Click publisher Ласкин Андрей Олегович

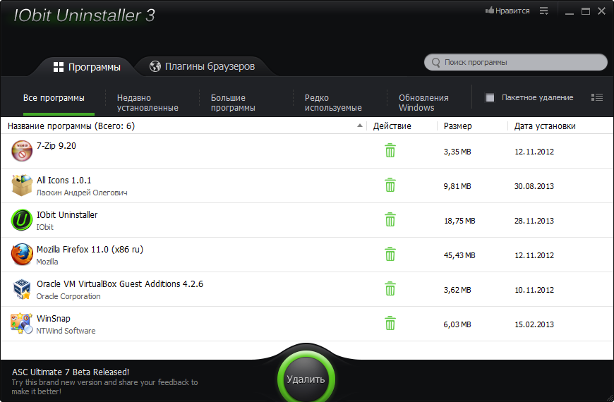pos(82,193)
